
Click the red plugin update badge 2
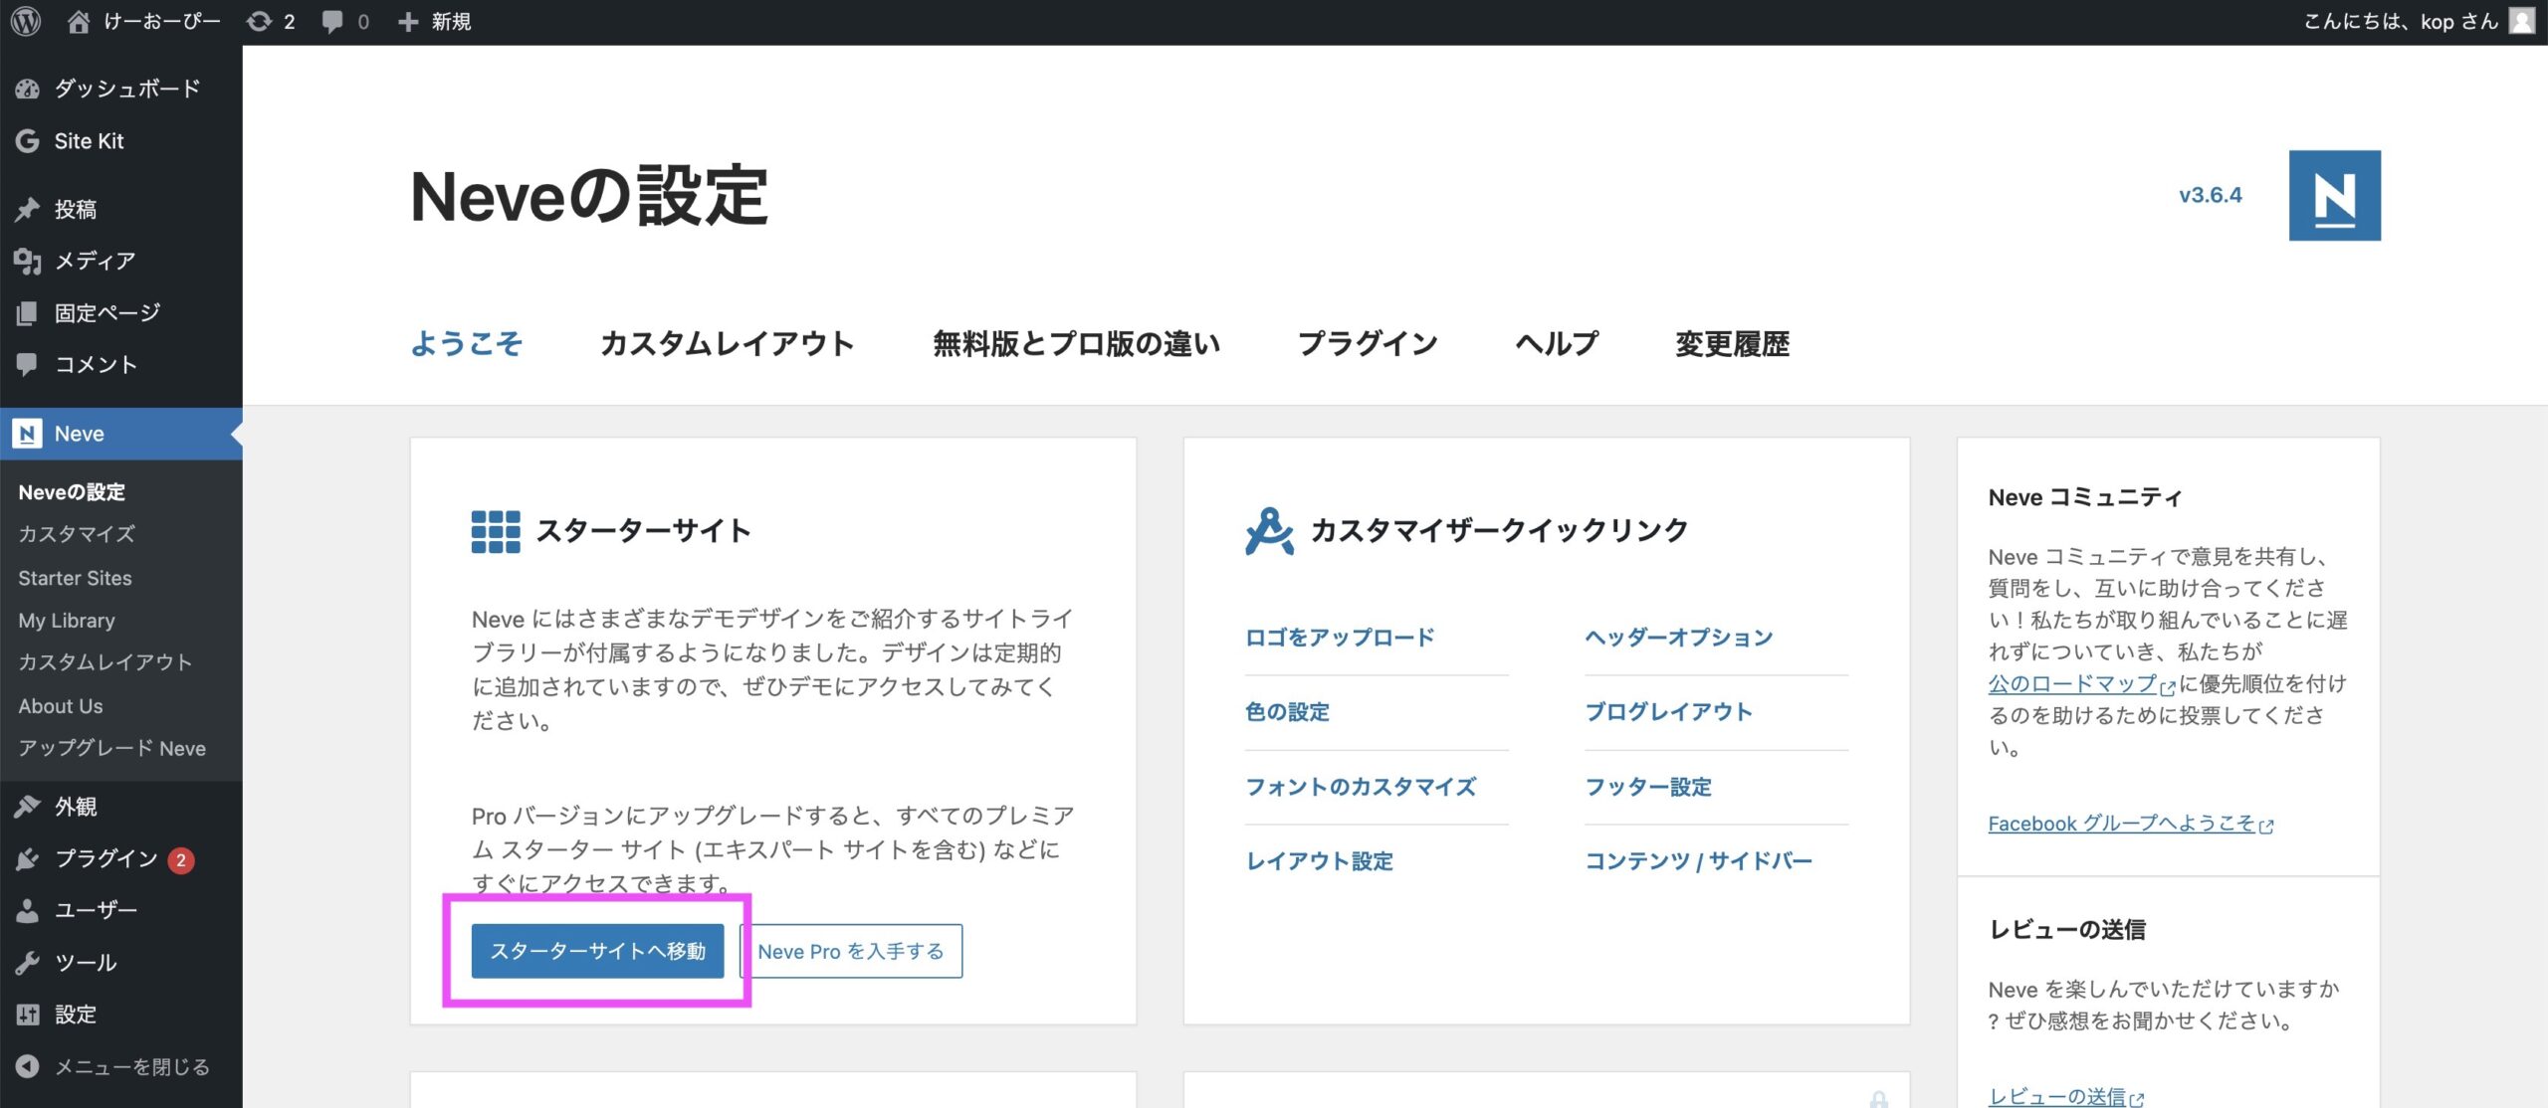click(181, 860)
